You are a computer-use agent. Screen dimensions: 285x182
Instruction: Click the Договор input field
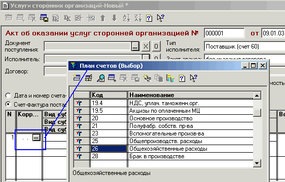[x=56, y=71]
